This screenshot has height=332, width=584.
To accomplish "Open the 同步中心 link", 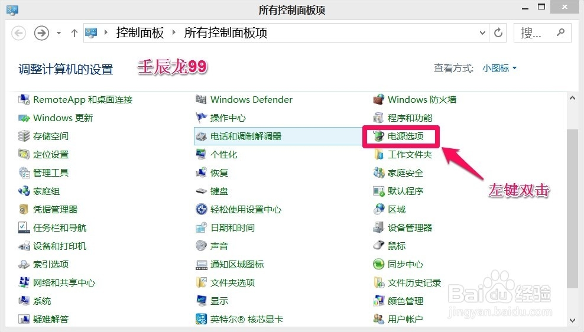I will coord(405,264).
